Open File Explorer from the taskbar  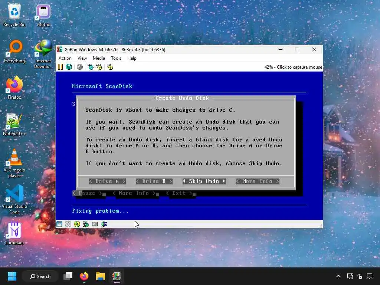(100, 276)
